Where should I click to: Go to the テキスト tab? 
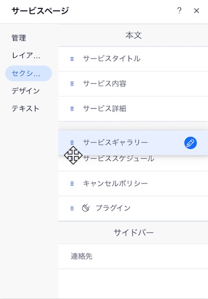(25, 108)
